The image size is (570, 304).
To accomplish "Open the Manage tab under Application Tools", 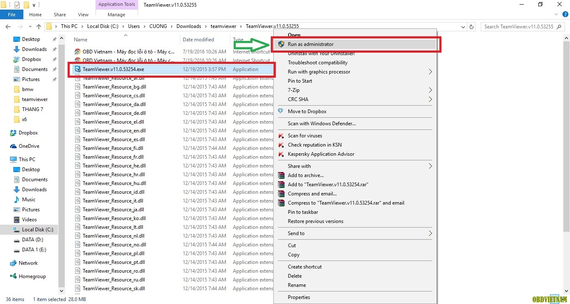I will 116,15.
